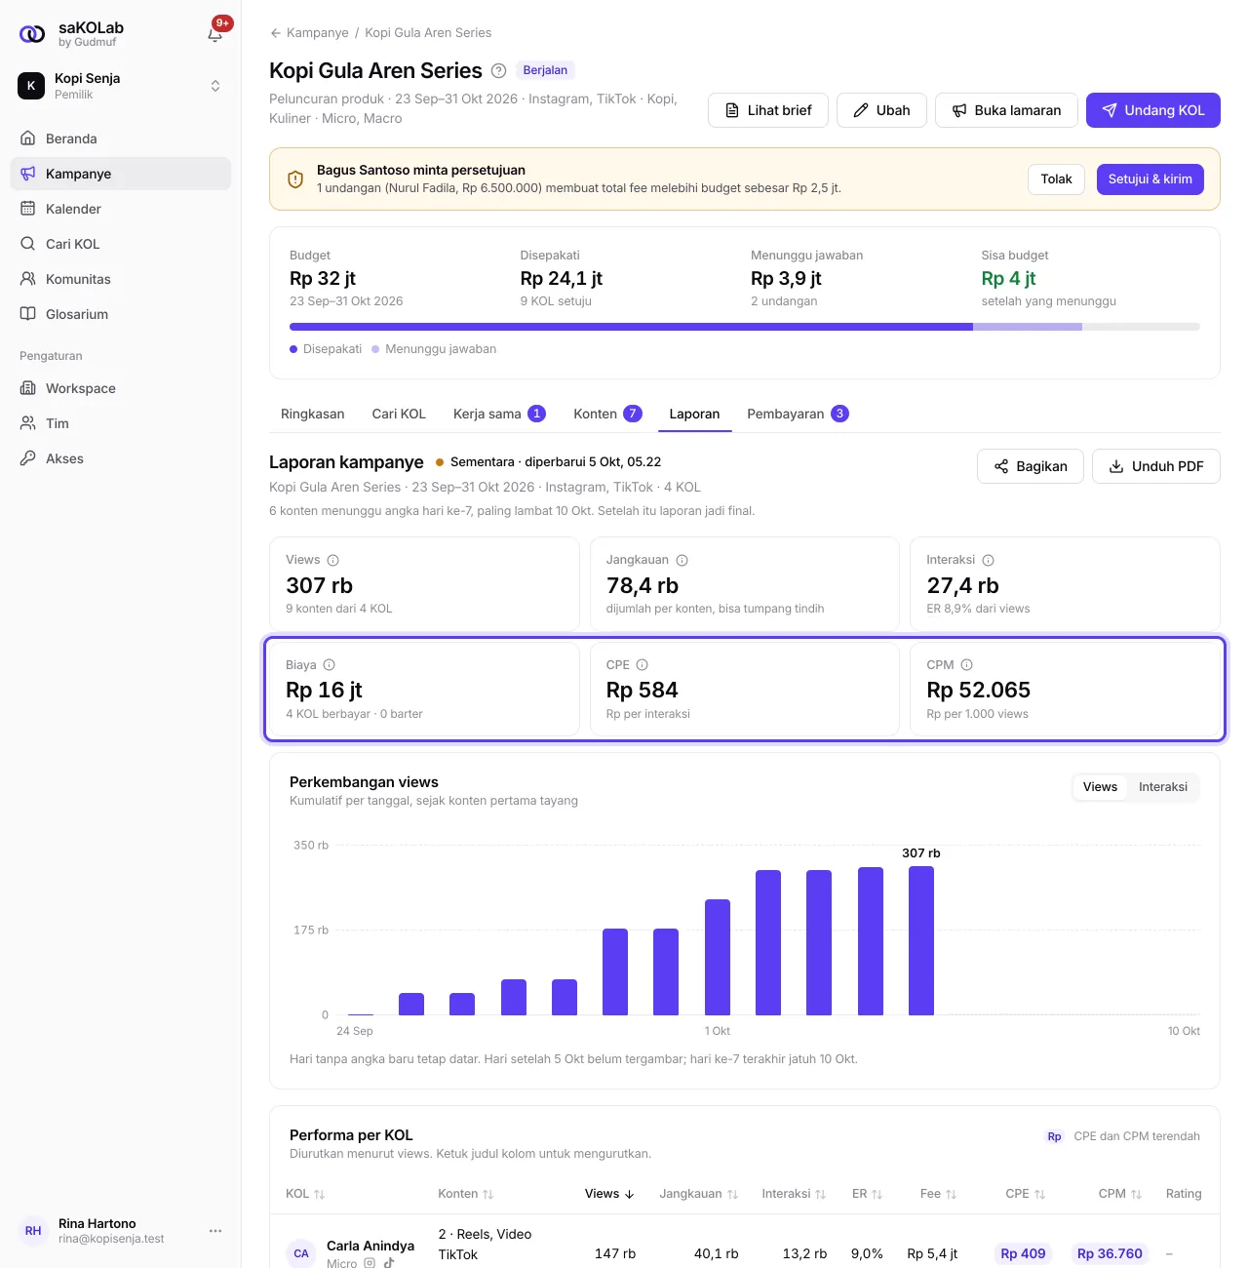Screen dimensions: 1248x1268
Task: Click info icon next to CPE
Action: point(642,665)
